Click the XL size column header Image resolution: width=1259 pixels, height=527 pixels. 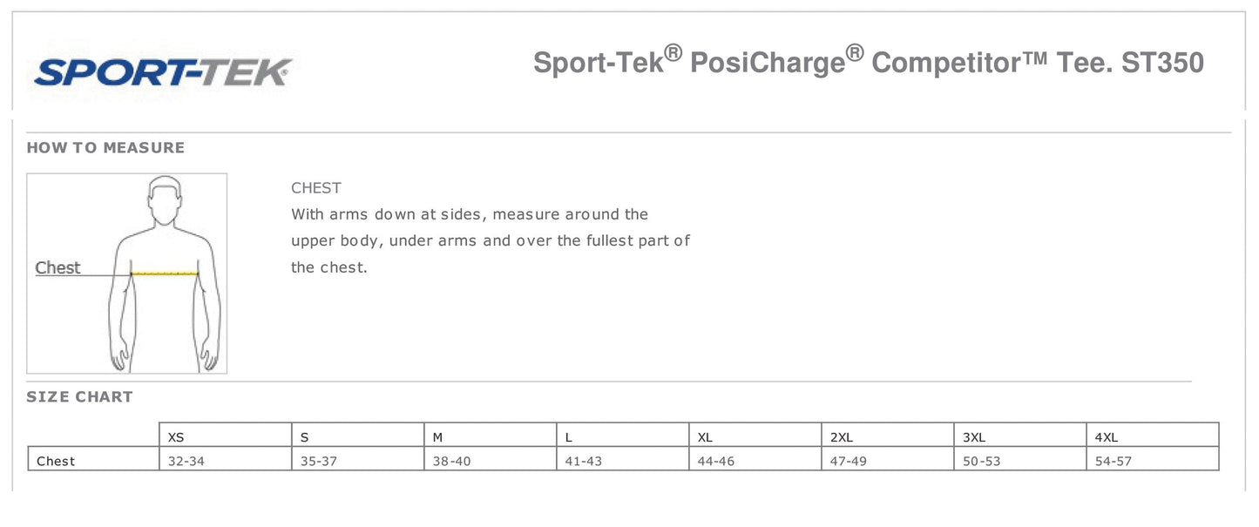tap(706, 437)
